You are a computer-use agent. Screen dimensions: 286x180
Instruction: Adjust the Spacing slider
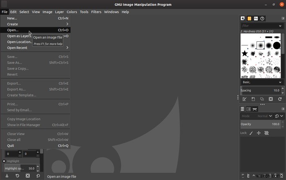tap(261, 90)
